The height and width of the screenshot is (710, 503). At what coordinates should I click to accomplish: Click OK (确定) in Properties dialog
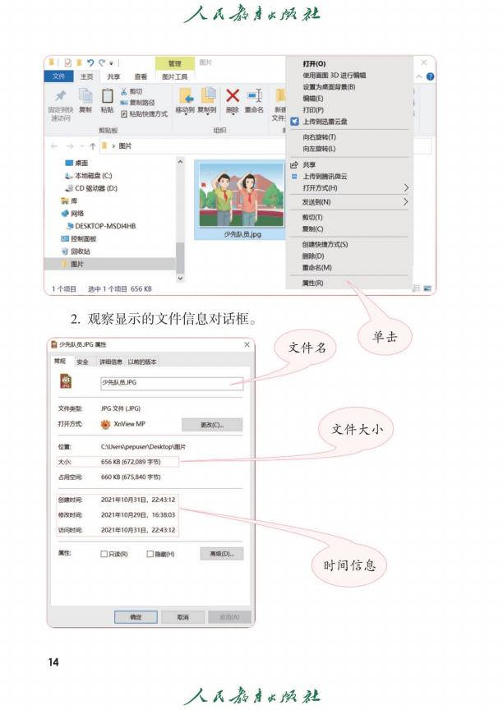pyautogui.click(x=136, y=616)
